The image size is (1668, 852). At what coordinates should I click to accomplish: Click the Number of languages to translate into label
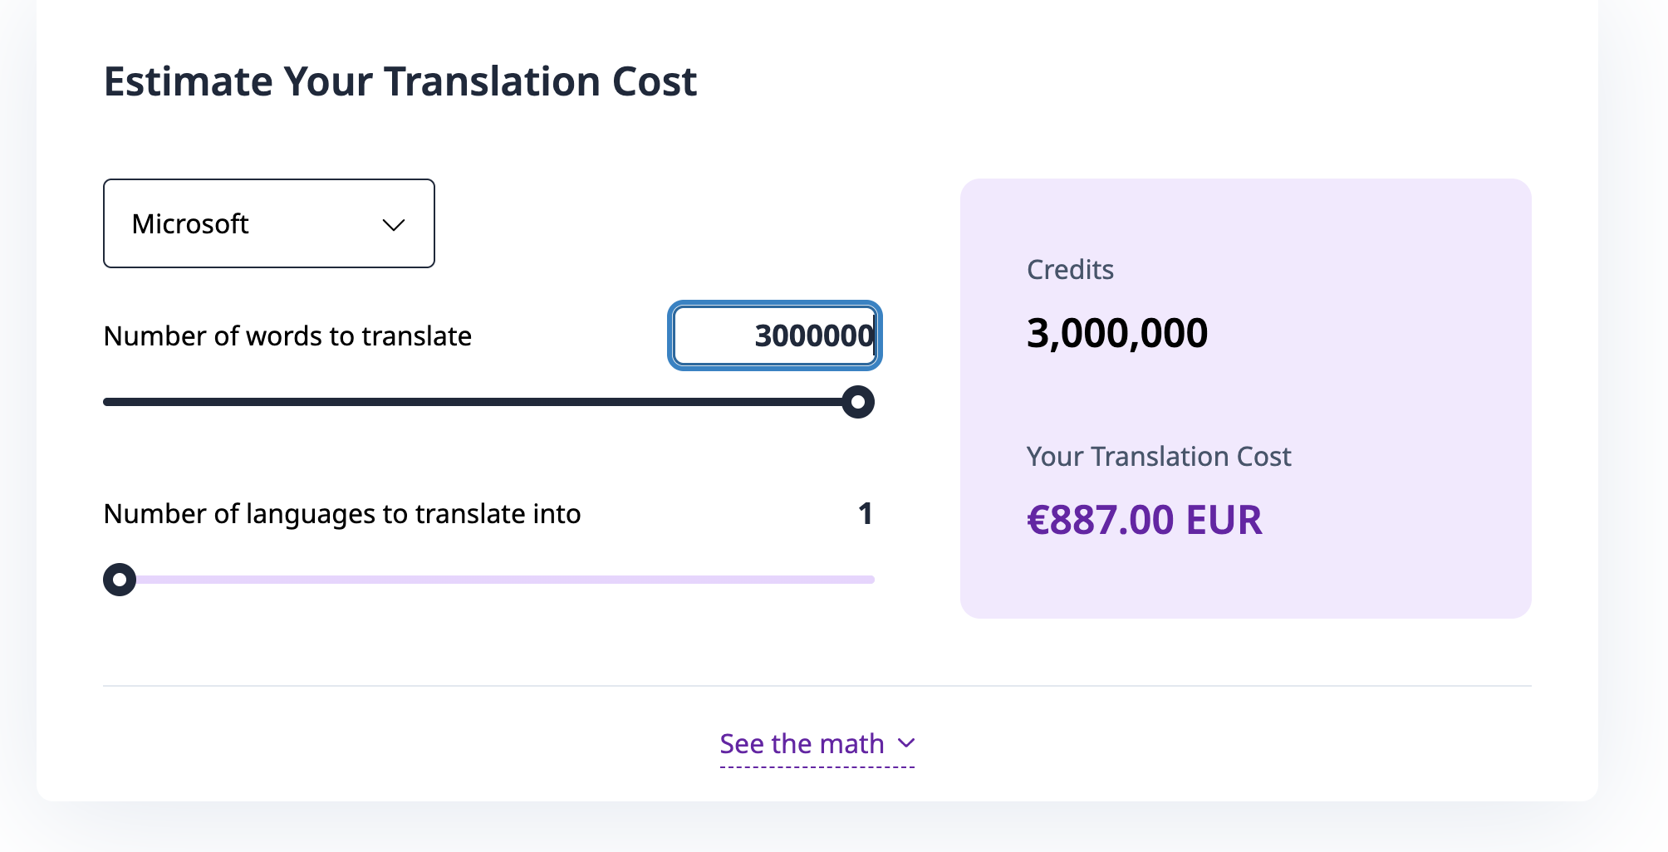342,514
